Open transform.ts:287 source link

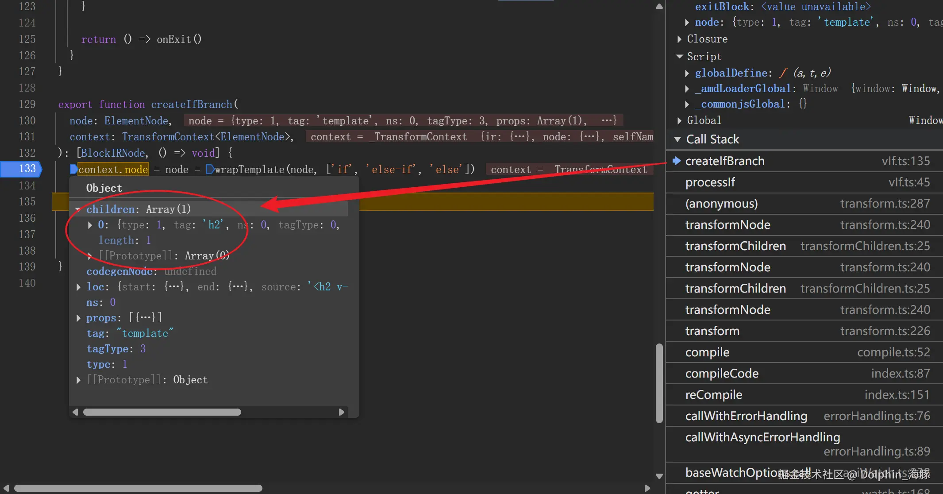[885, 204]
